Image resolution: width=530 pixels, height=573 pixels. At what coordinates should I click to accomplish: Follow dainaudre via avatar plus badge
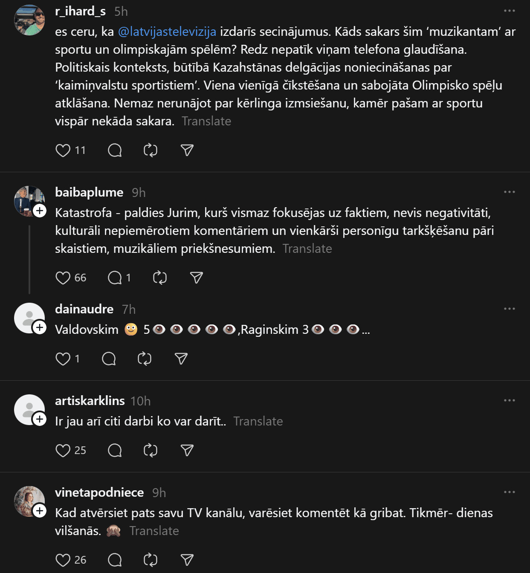coord(40,327)
